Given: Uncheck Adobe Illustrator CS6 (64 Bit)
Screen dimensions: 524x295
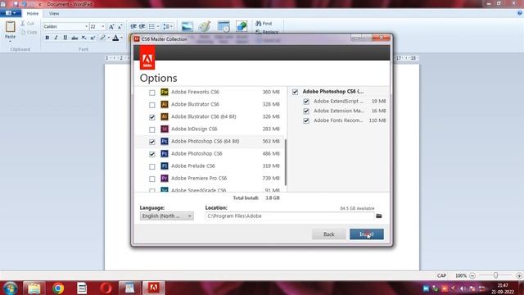Looking at the screenshot, I should point(152,117).
